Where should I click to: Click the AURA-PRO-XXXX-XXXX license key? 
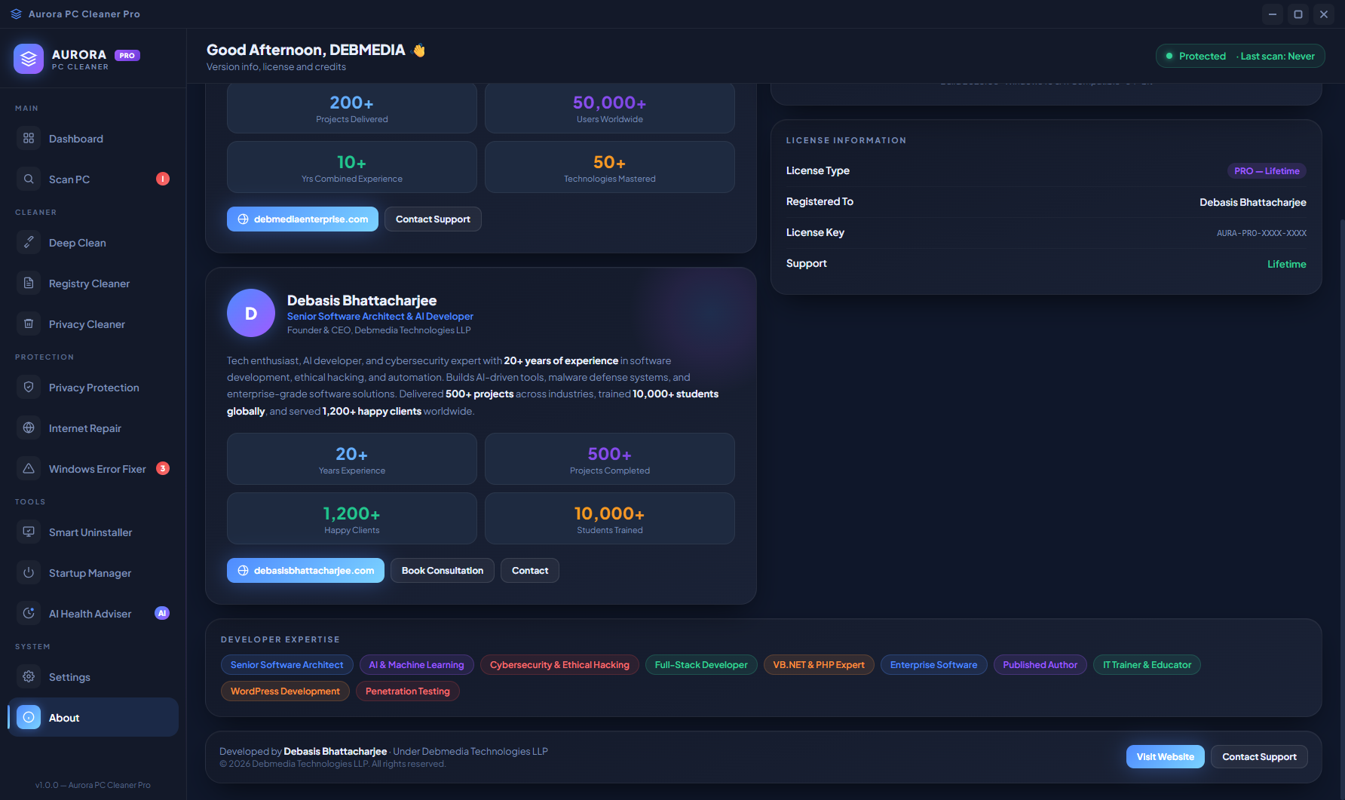point(1261,233)
